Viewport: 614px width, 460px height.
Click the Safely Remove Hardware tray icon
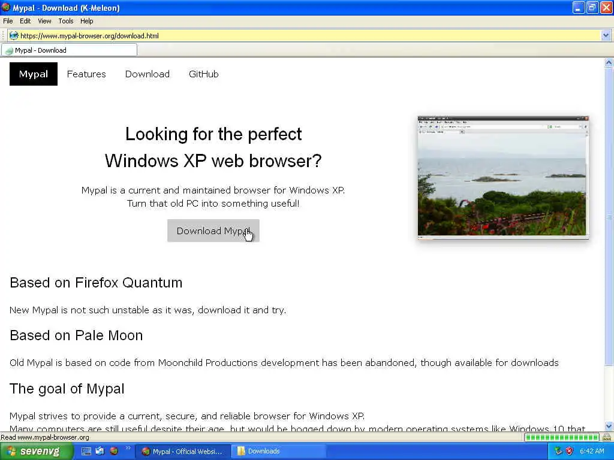558,451
